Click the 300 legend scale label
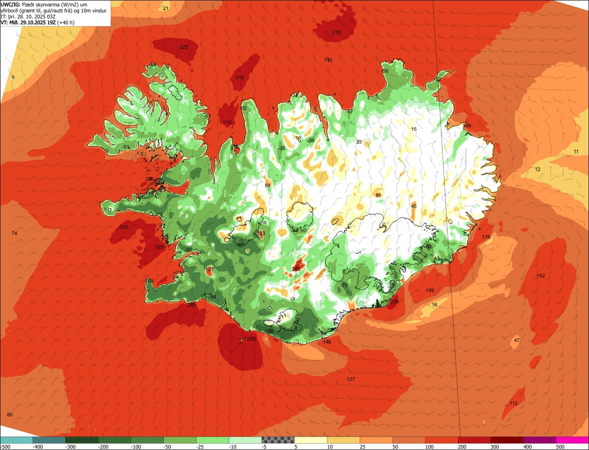The height and width of the screenshot is (450, 589). (x=494, y=446)
